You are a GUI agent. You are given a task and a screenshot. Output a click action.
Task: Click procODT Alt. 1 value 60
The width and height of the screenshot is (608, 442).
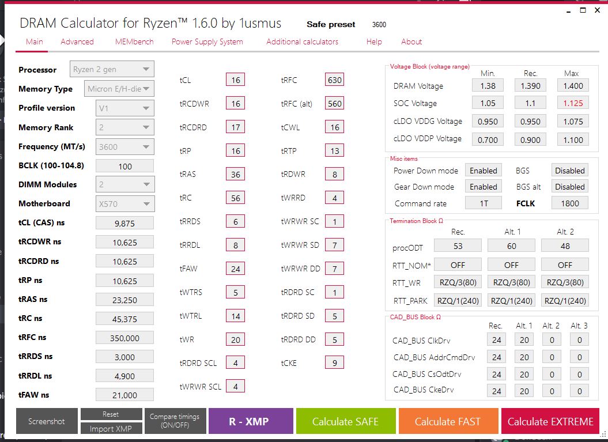point(511,246)
